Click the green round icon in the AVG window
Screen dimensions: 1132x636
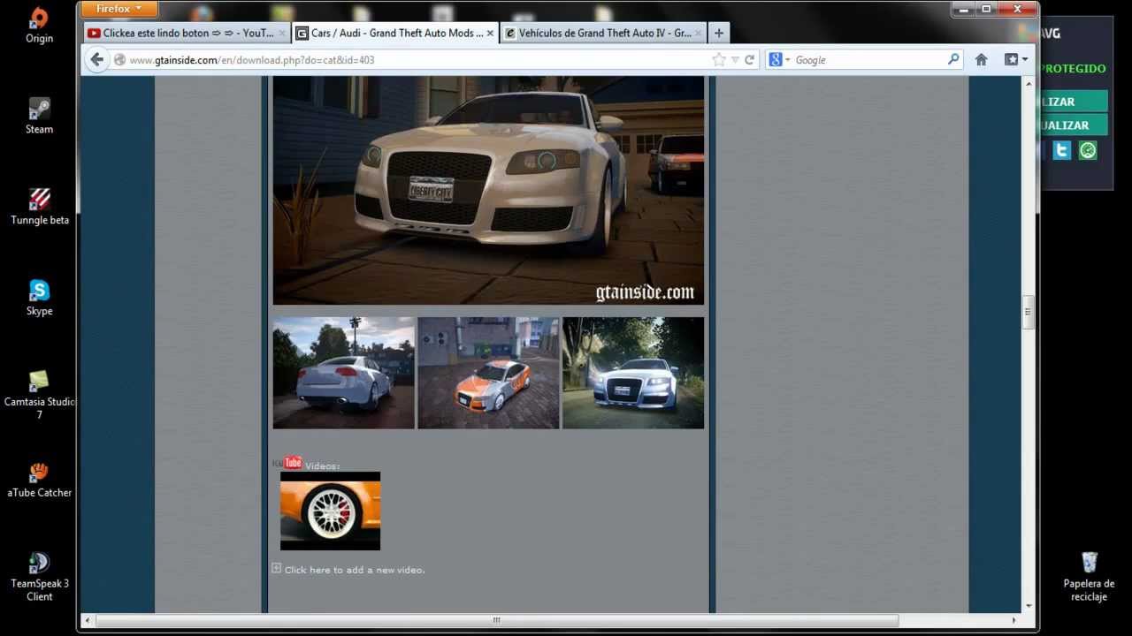(1088, 150)
